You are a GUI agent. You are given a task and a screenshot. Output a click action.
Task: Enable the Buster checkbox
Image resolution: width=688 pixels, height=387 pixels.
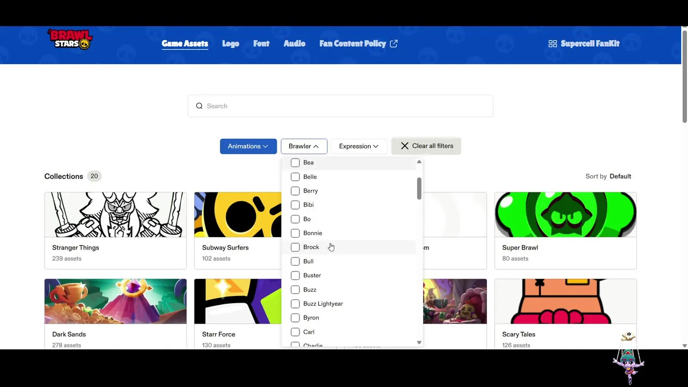[295, 275]
